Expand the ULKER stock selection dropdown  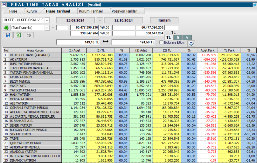47,20
